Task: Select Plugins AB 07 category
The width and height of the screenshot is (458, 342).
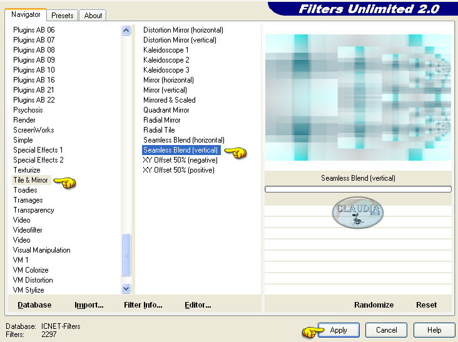Action: pos(34,39)
